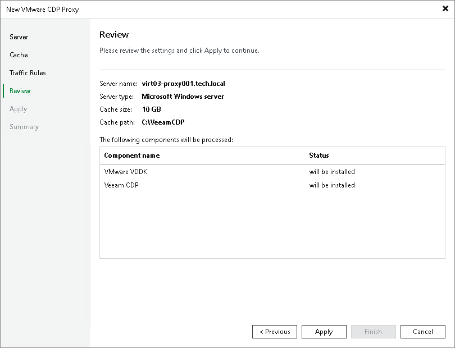Click the New VMware CDP Proxy title
Viewport: 455px width, 348px height.
coord(43,10)
